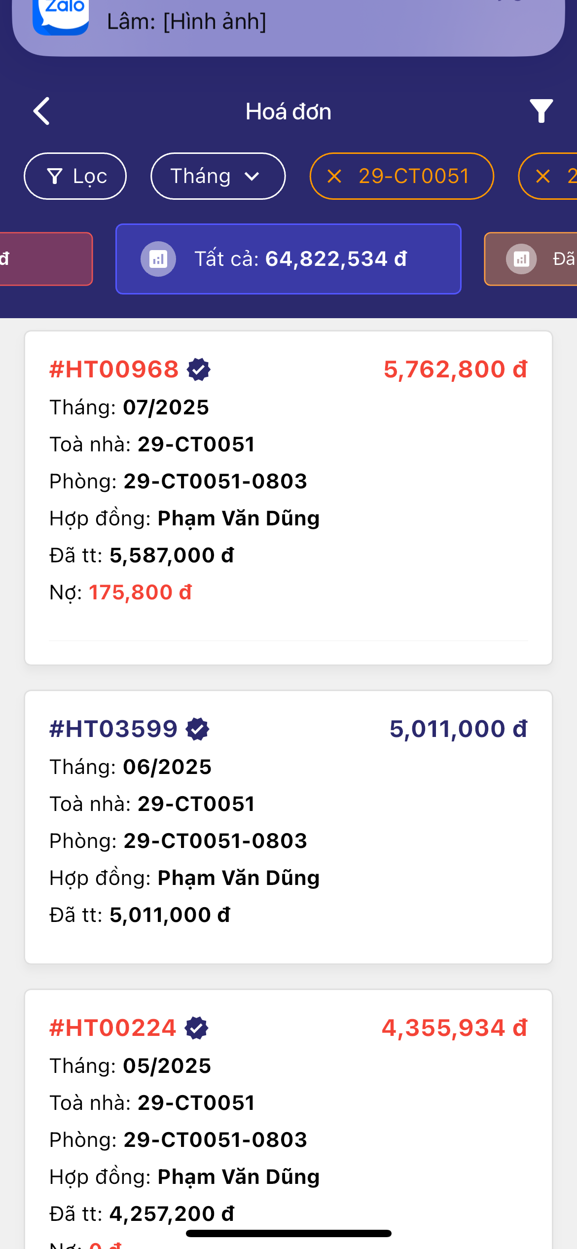Remove the 29-CT0051 filter chip

pyautogui.click(x=335, y=176)
